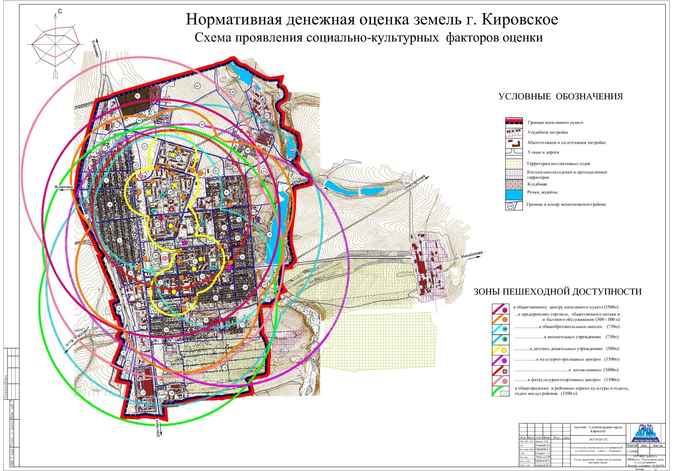Click the collective gardens legend swatch
The width and height of the screenshot is (673, 471).
pyautogui.click(x=514, y=163)
